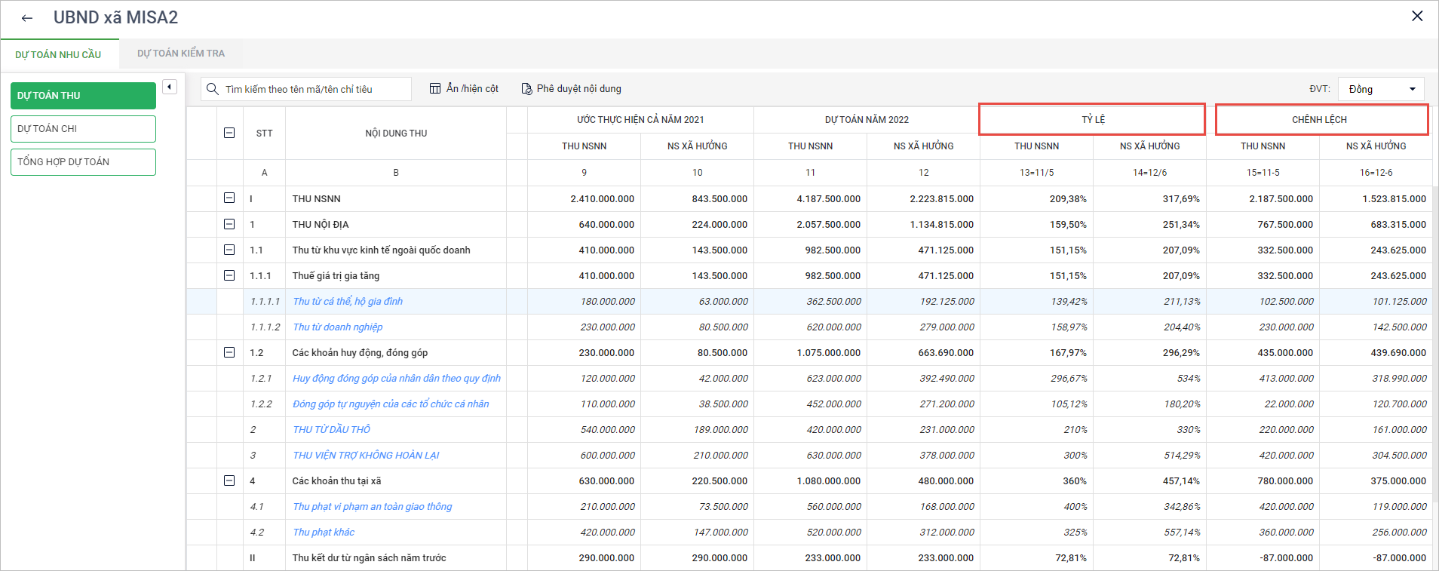This screenshot has height=571, width=1439.
Task: Collapse the left sidebar panel arrow
Action: coord(170,87)
